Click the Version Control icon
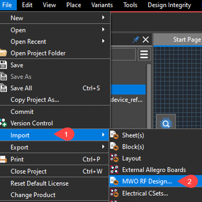Viewport: 202px width, 202px height. [3, 123]
